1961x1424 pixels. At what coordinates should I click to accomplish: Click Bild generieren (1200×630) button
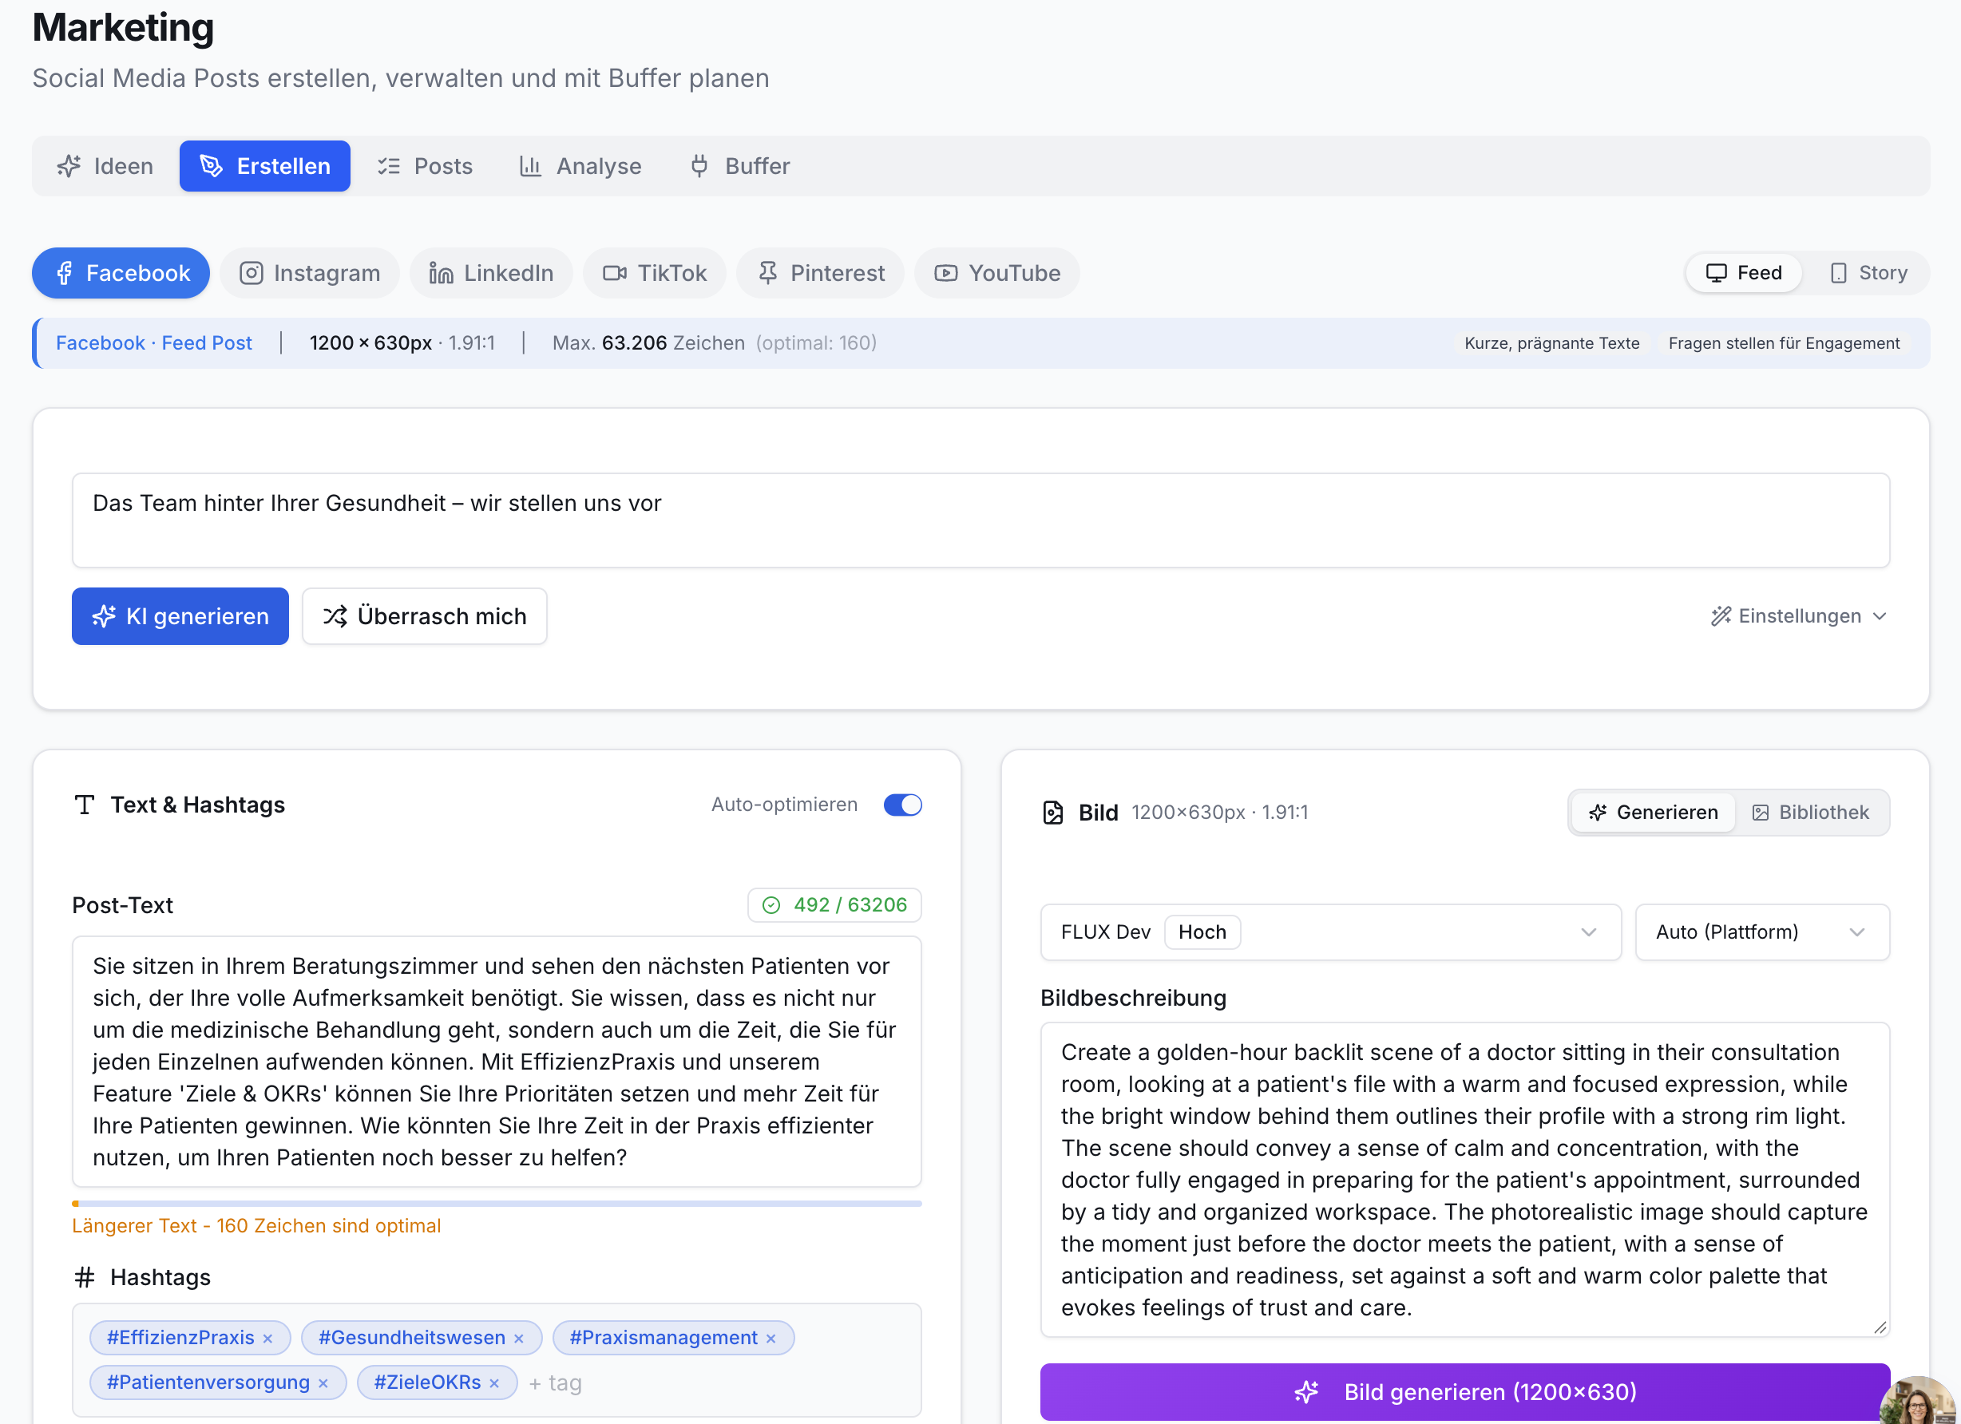pos(1464,1392)
